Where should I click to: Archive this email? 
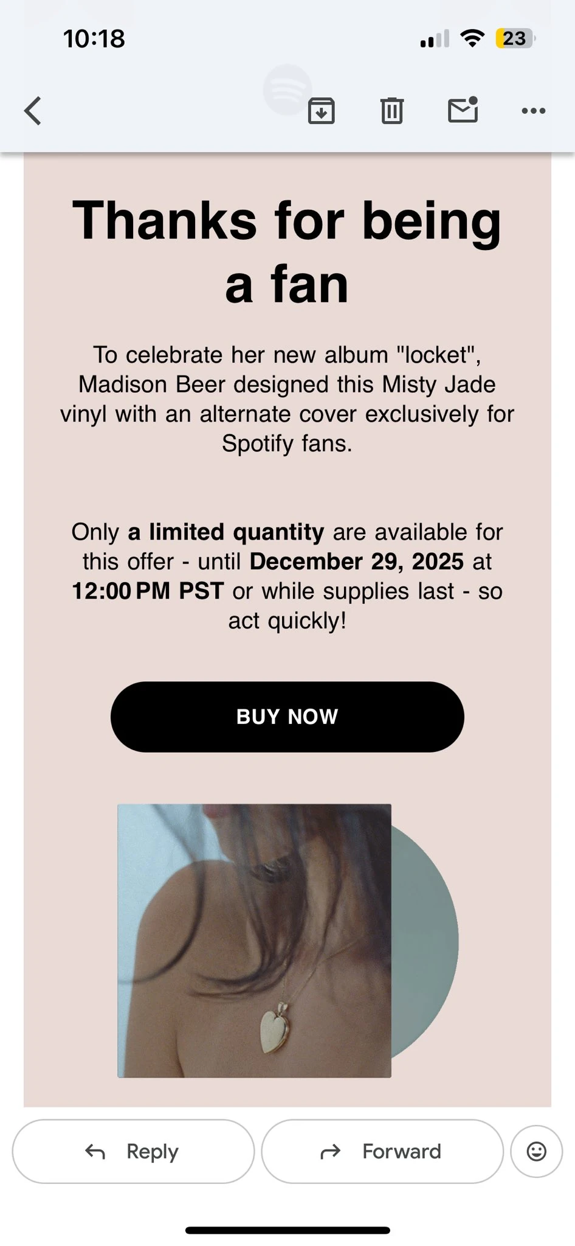(x=321, y=111)
